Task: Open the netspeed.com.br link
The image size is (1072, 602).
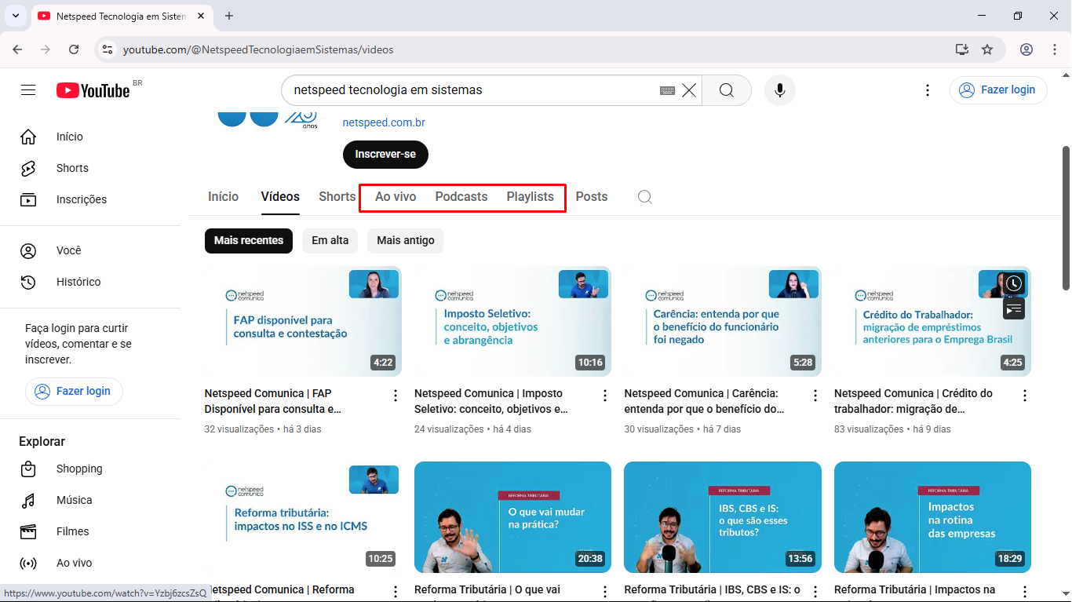Action: tap(384, 122)
